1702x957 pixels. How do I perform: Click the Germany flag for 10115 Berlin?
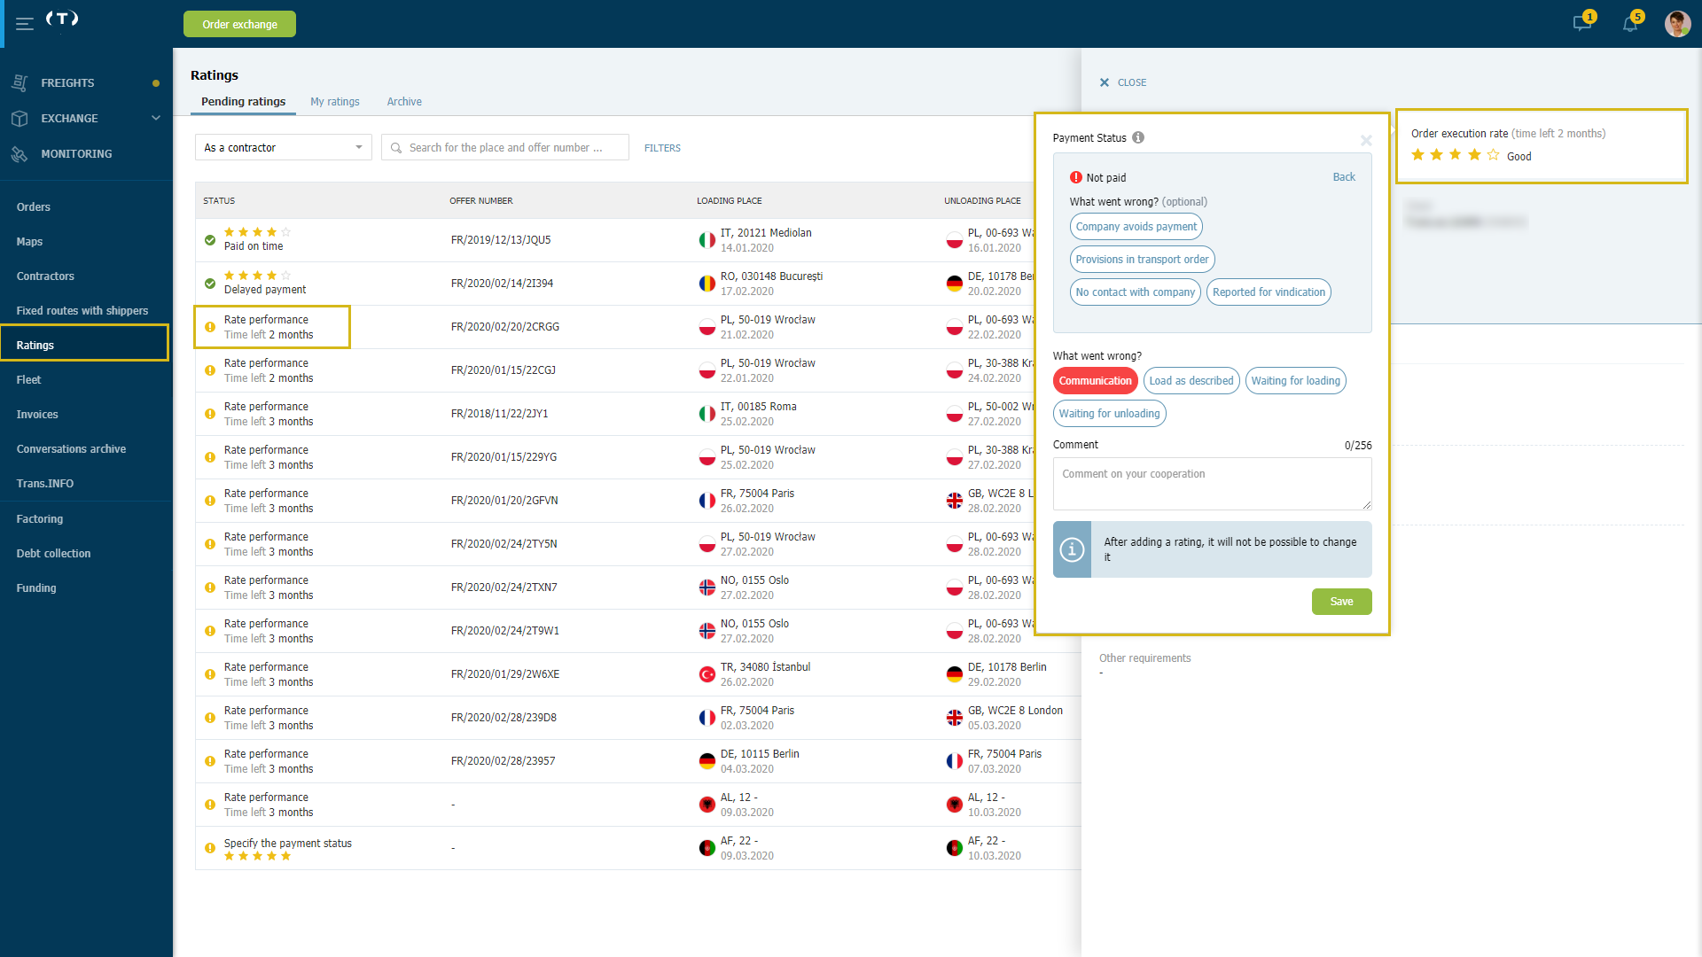tap(707, 761)
